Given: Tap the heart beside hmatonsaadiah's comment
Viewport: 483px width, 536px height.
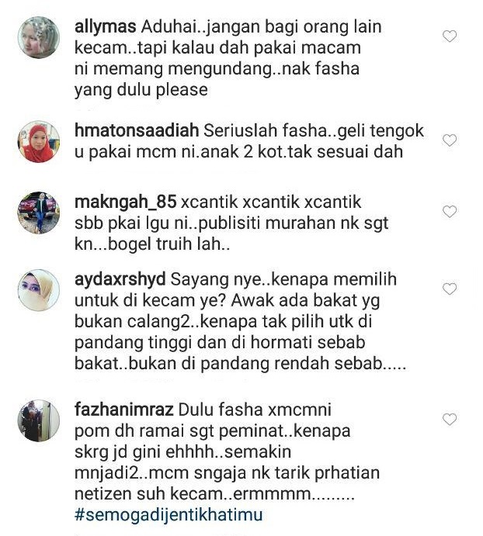Looking at the screenshot, I should (x=450, y=140).
